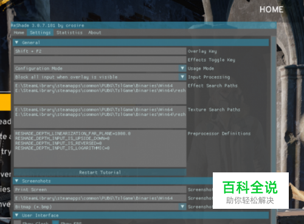
Task: Click the 'ReShade 3.0.7.181 by crosire' title text
Action: (47, 25)
